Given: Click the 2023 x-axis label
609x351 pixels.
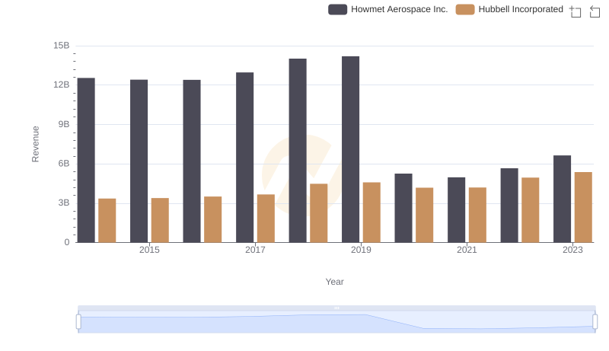Looking at the screenshot, I should click(x=572, y=250).
